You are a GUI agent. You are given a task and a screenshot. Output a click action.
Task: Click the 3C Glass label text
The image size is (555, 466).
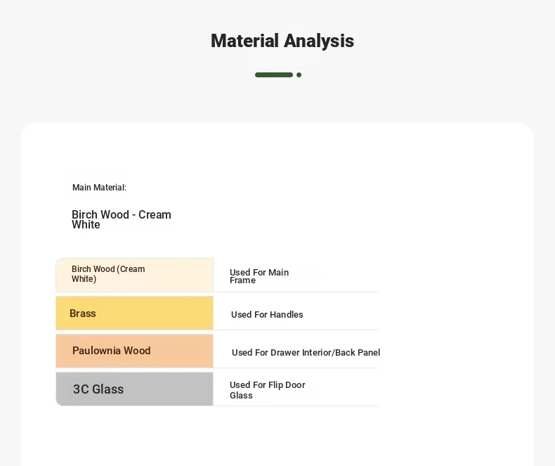98,389
